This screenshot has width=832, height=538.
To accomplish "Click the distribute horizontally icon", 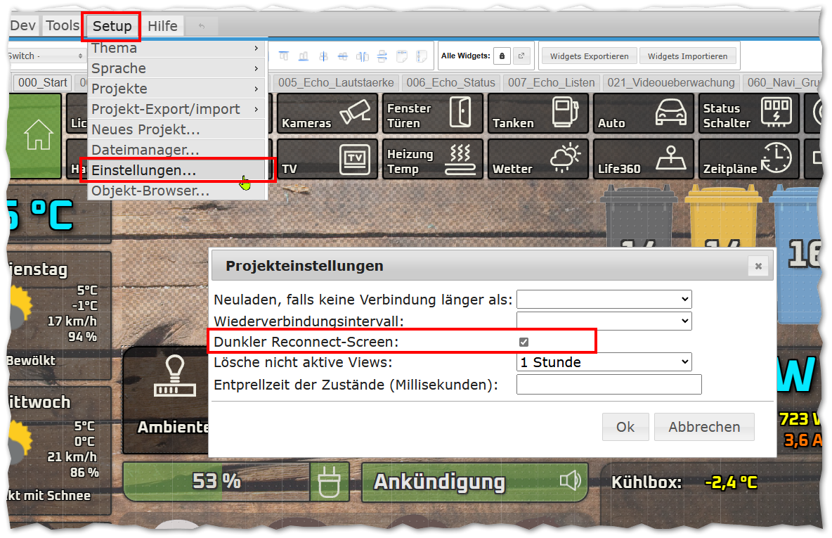I will coord(363,56).
